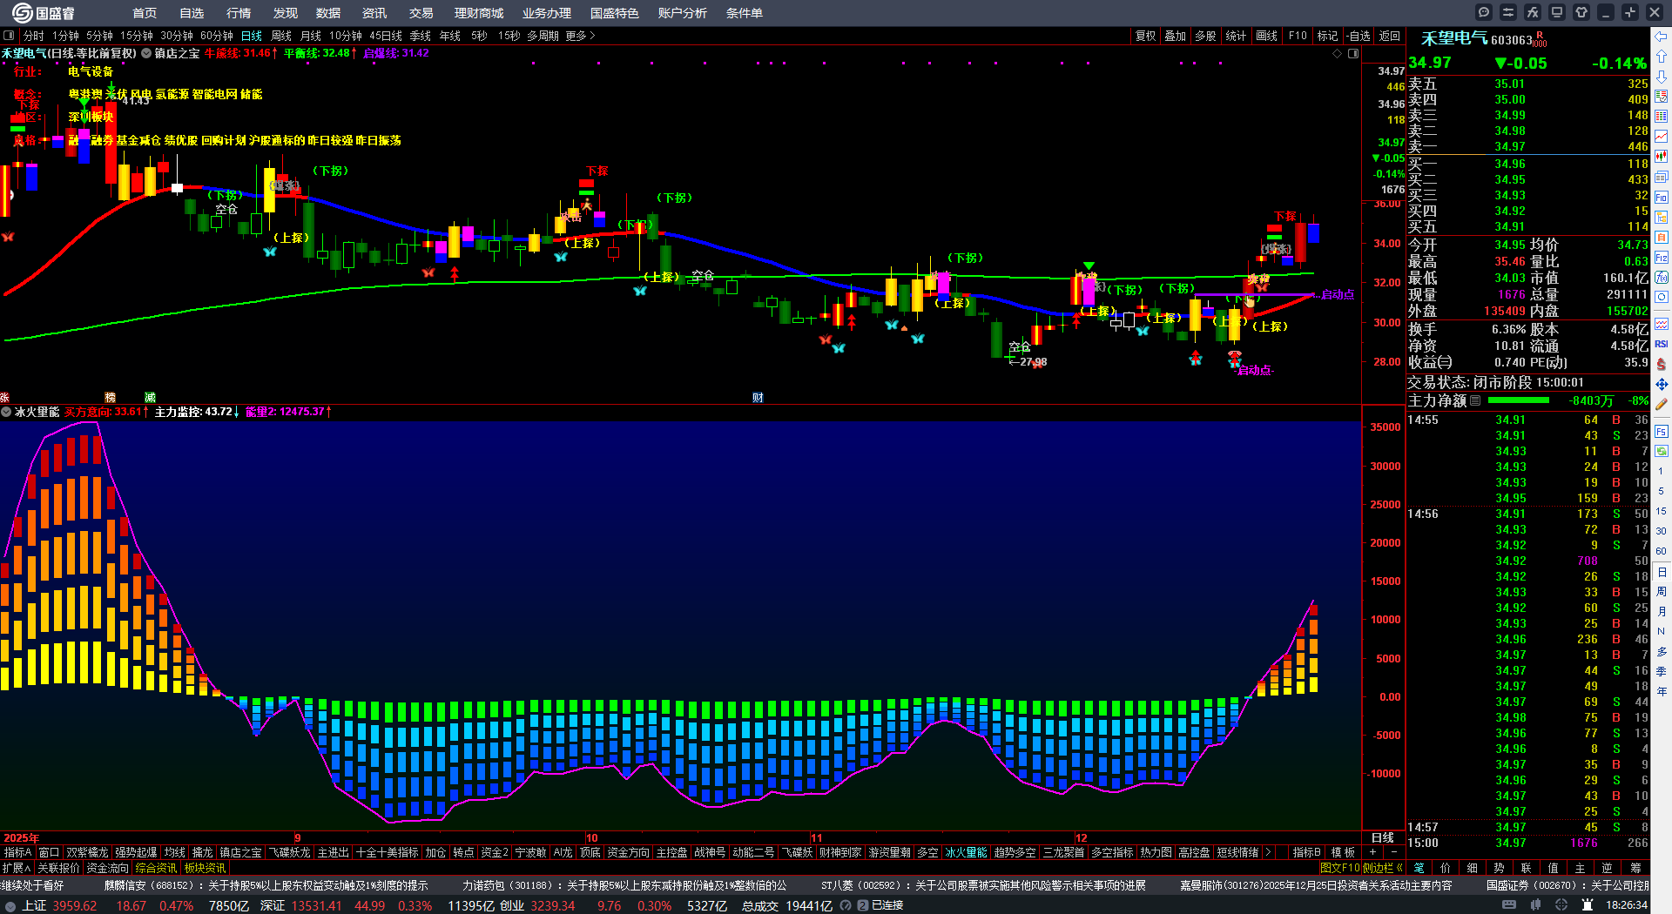Open the 力诺药包 news ticker item

point(624,885)
